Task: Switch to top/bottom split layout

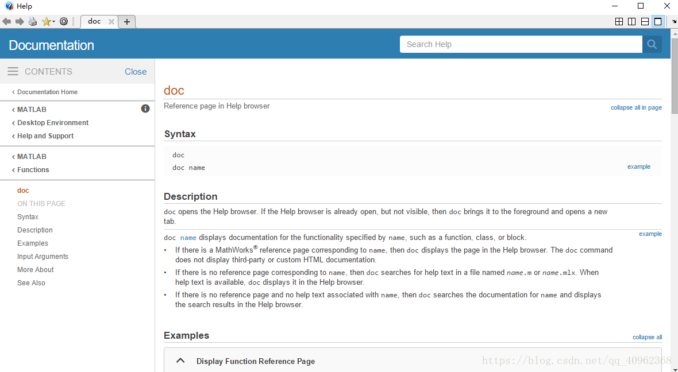Action: (x=645, y=22)
